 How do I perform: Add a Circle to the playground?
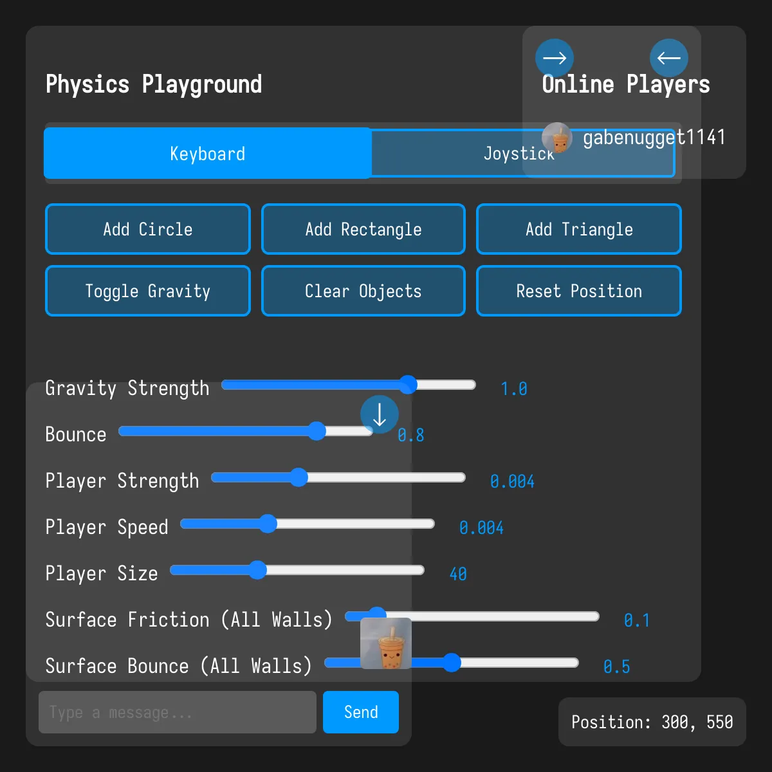tap(147, 229)
